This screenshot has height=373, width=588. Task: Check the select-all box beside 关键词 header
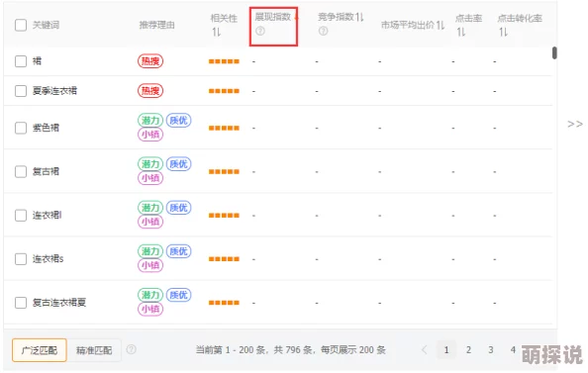pos(21,25)
